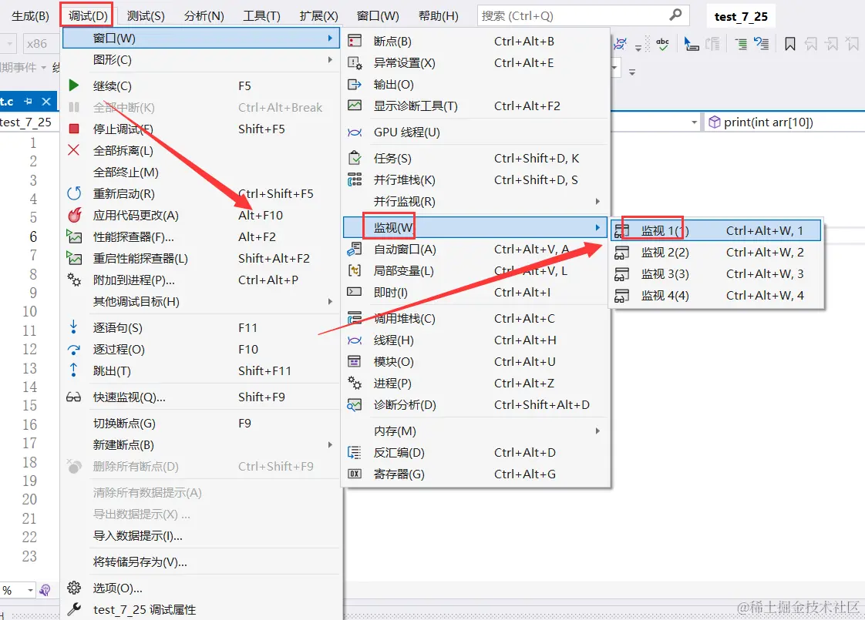This screenshot has height=620, width=865.
Task: Select 监视 2(2) from the submenu
Action: coord(717,253)
